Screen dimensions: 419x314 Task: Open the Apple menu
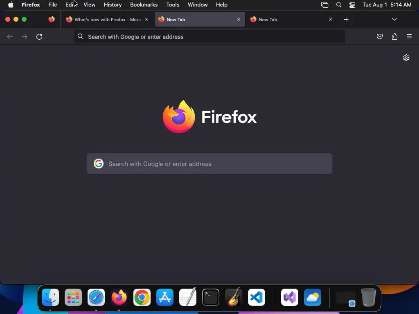pos(11,5)
